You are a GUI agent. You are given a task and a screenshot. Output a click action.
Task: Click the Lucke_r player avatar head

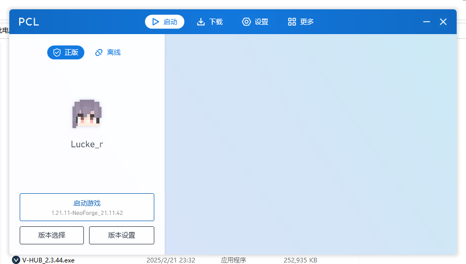click(87, 114)
